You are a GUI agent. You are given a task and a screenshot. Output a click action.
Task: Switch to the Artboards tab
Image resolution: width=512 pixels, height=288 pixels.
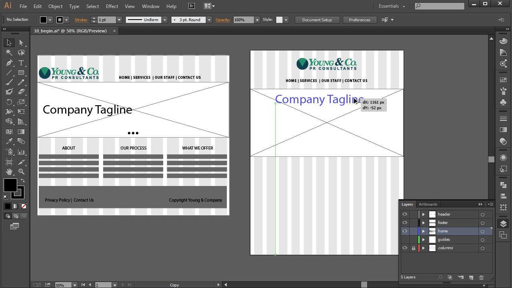point(428,204)
